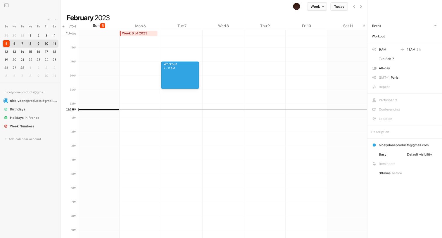Image resolution: width=442 pixels, height=238 pixels.
Task: Open the Default visibility dropdown
Action: click(x=419, y=154)
